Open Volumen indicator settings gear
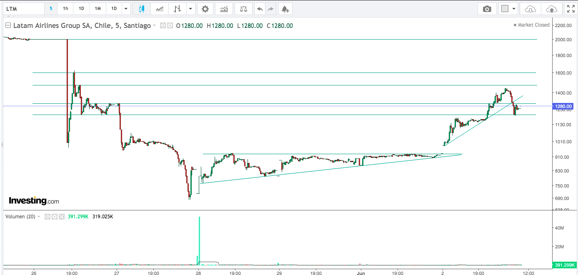 click(x=54, y=217)
